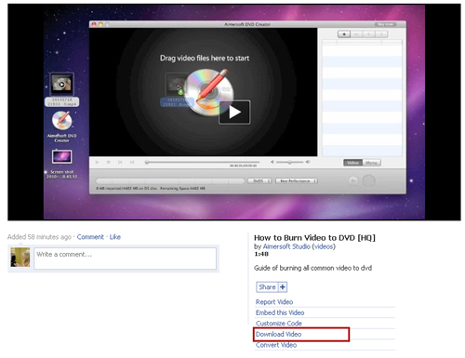Screen dimensions: 465x358
Task: Click the round burn button in DVD Creator
Action: 368,180
